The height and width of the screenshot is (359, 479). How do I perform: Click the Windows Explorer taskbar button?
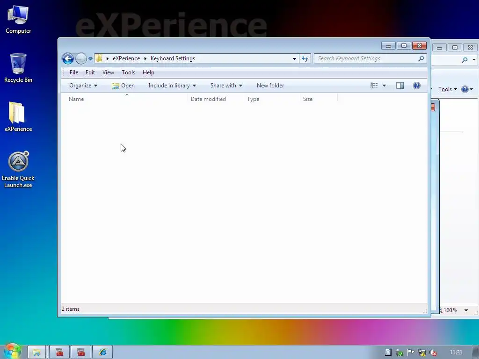click(36, 352)
